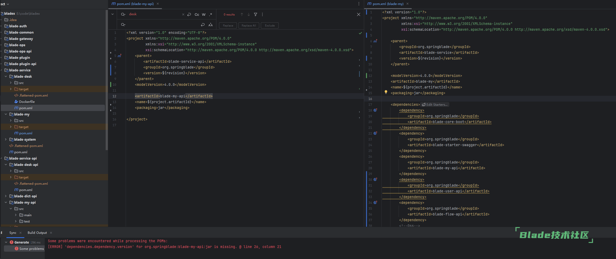Image resolution: width=616 pixels, height=259 pixels.
Task: Open more options next to filter icon
Action: [262, 14]
